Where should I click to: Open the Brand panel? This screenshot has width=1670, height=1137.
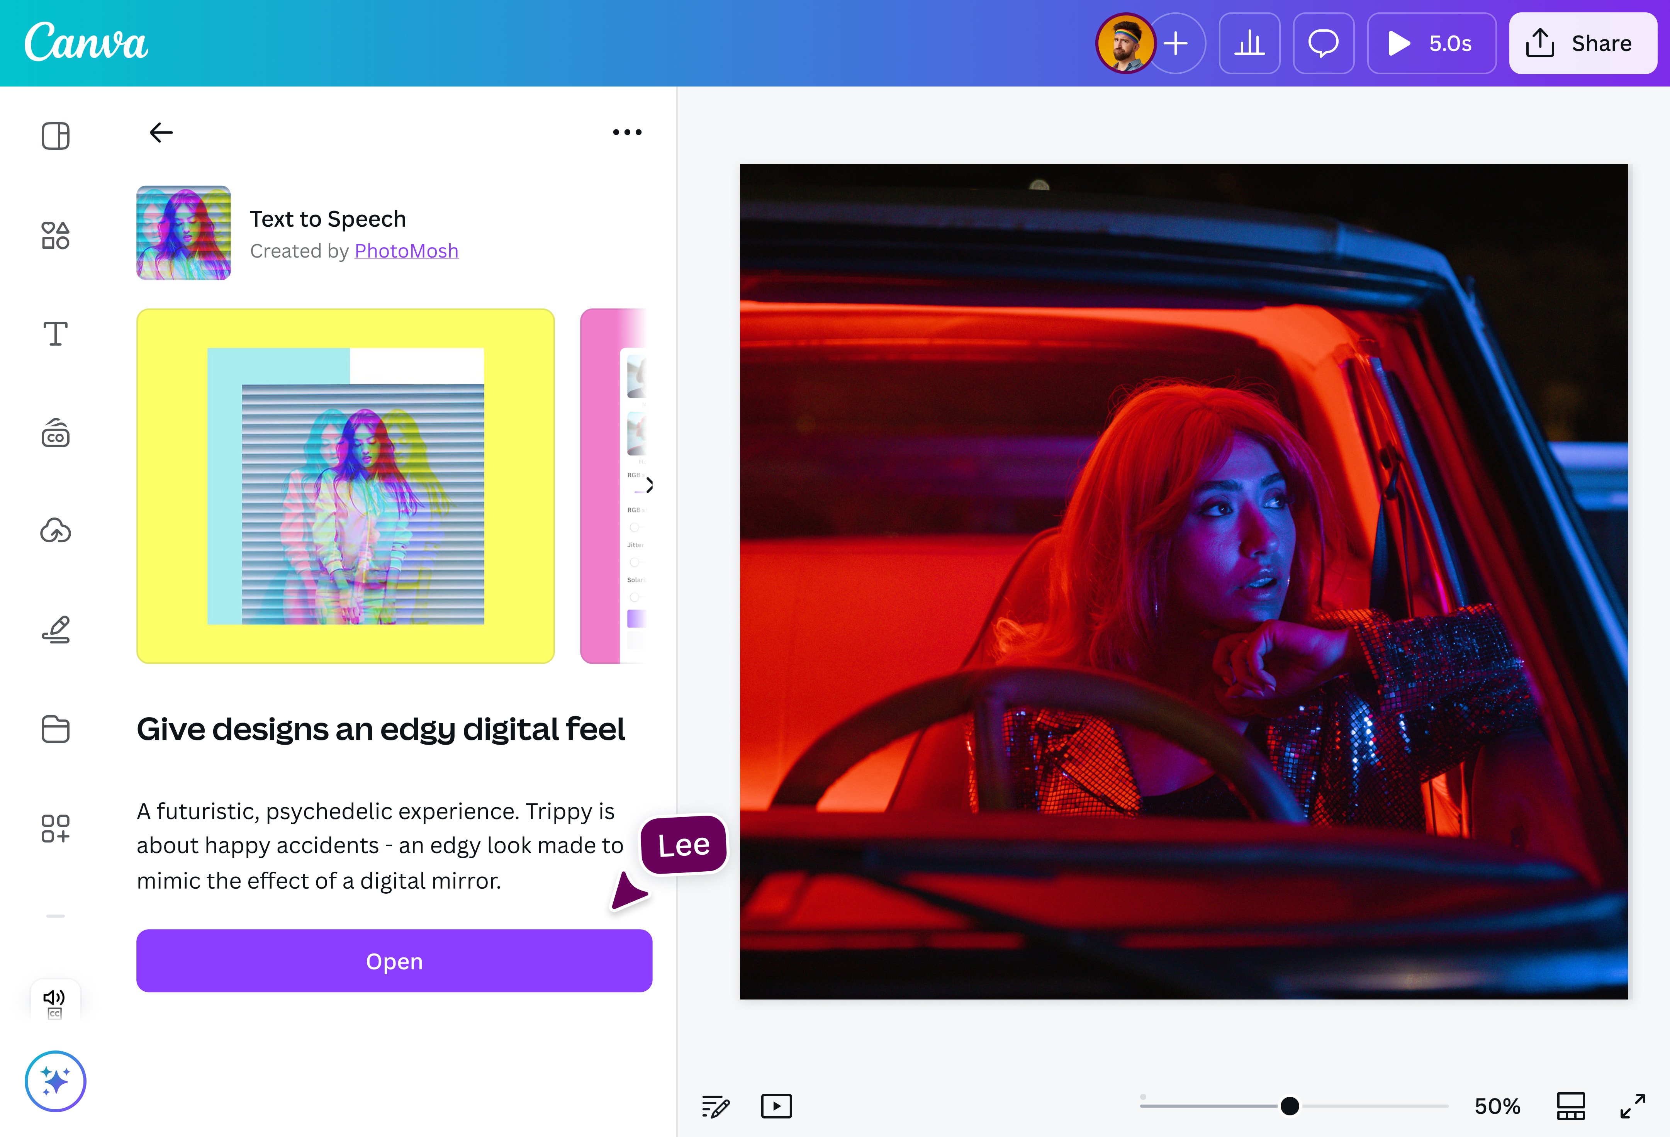[55, 433]
